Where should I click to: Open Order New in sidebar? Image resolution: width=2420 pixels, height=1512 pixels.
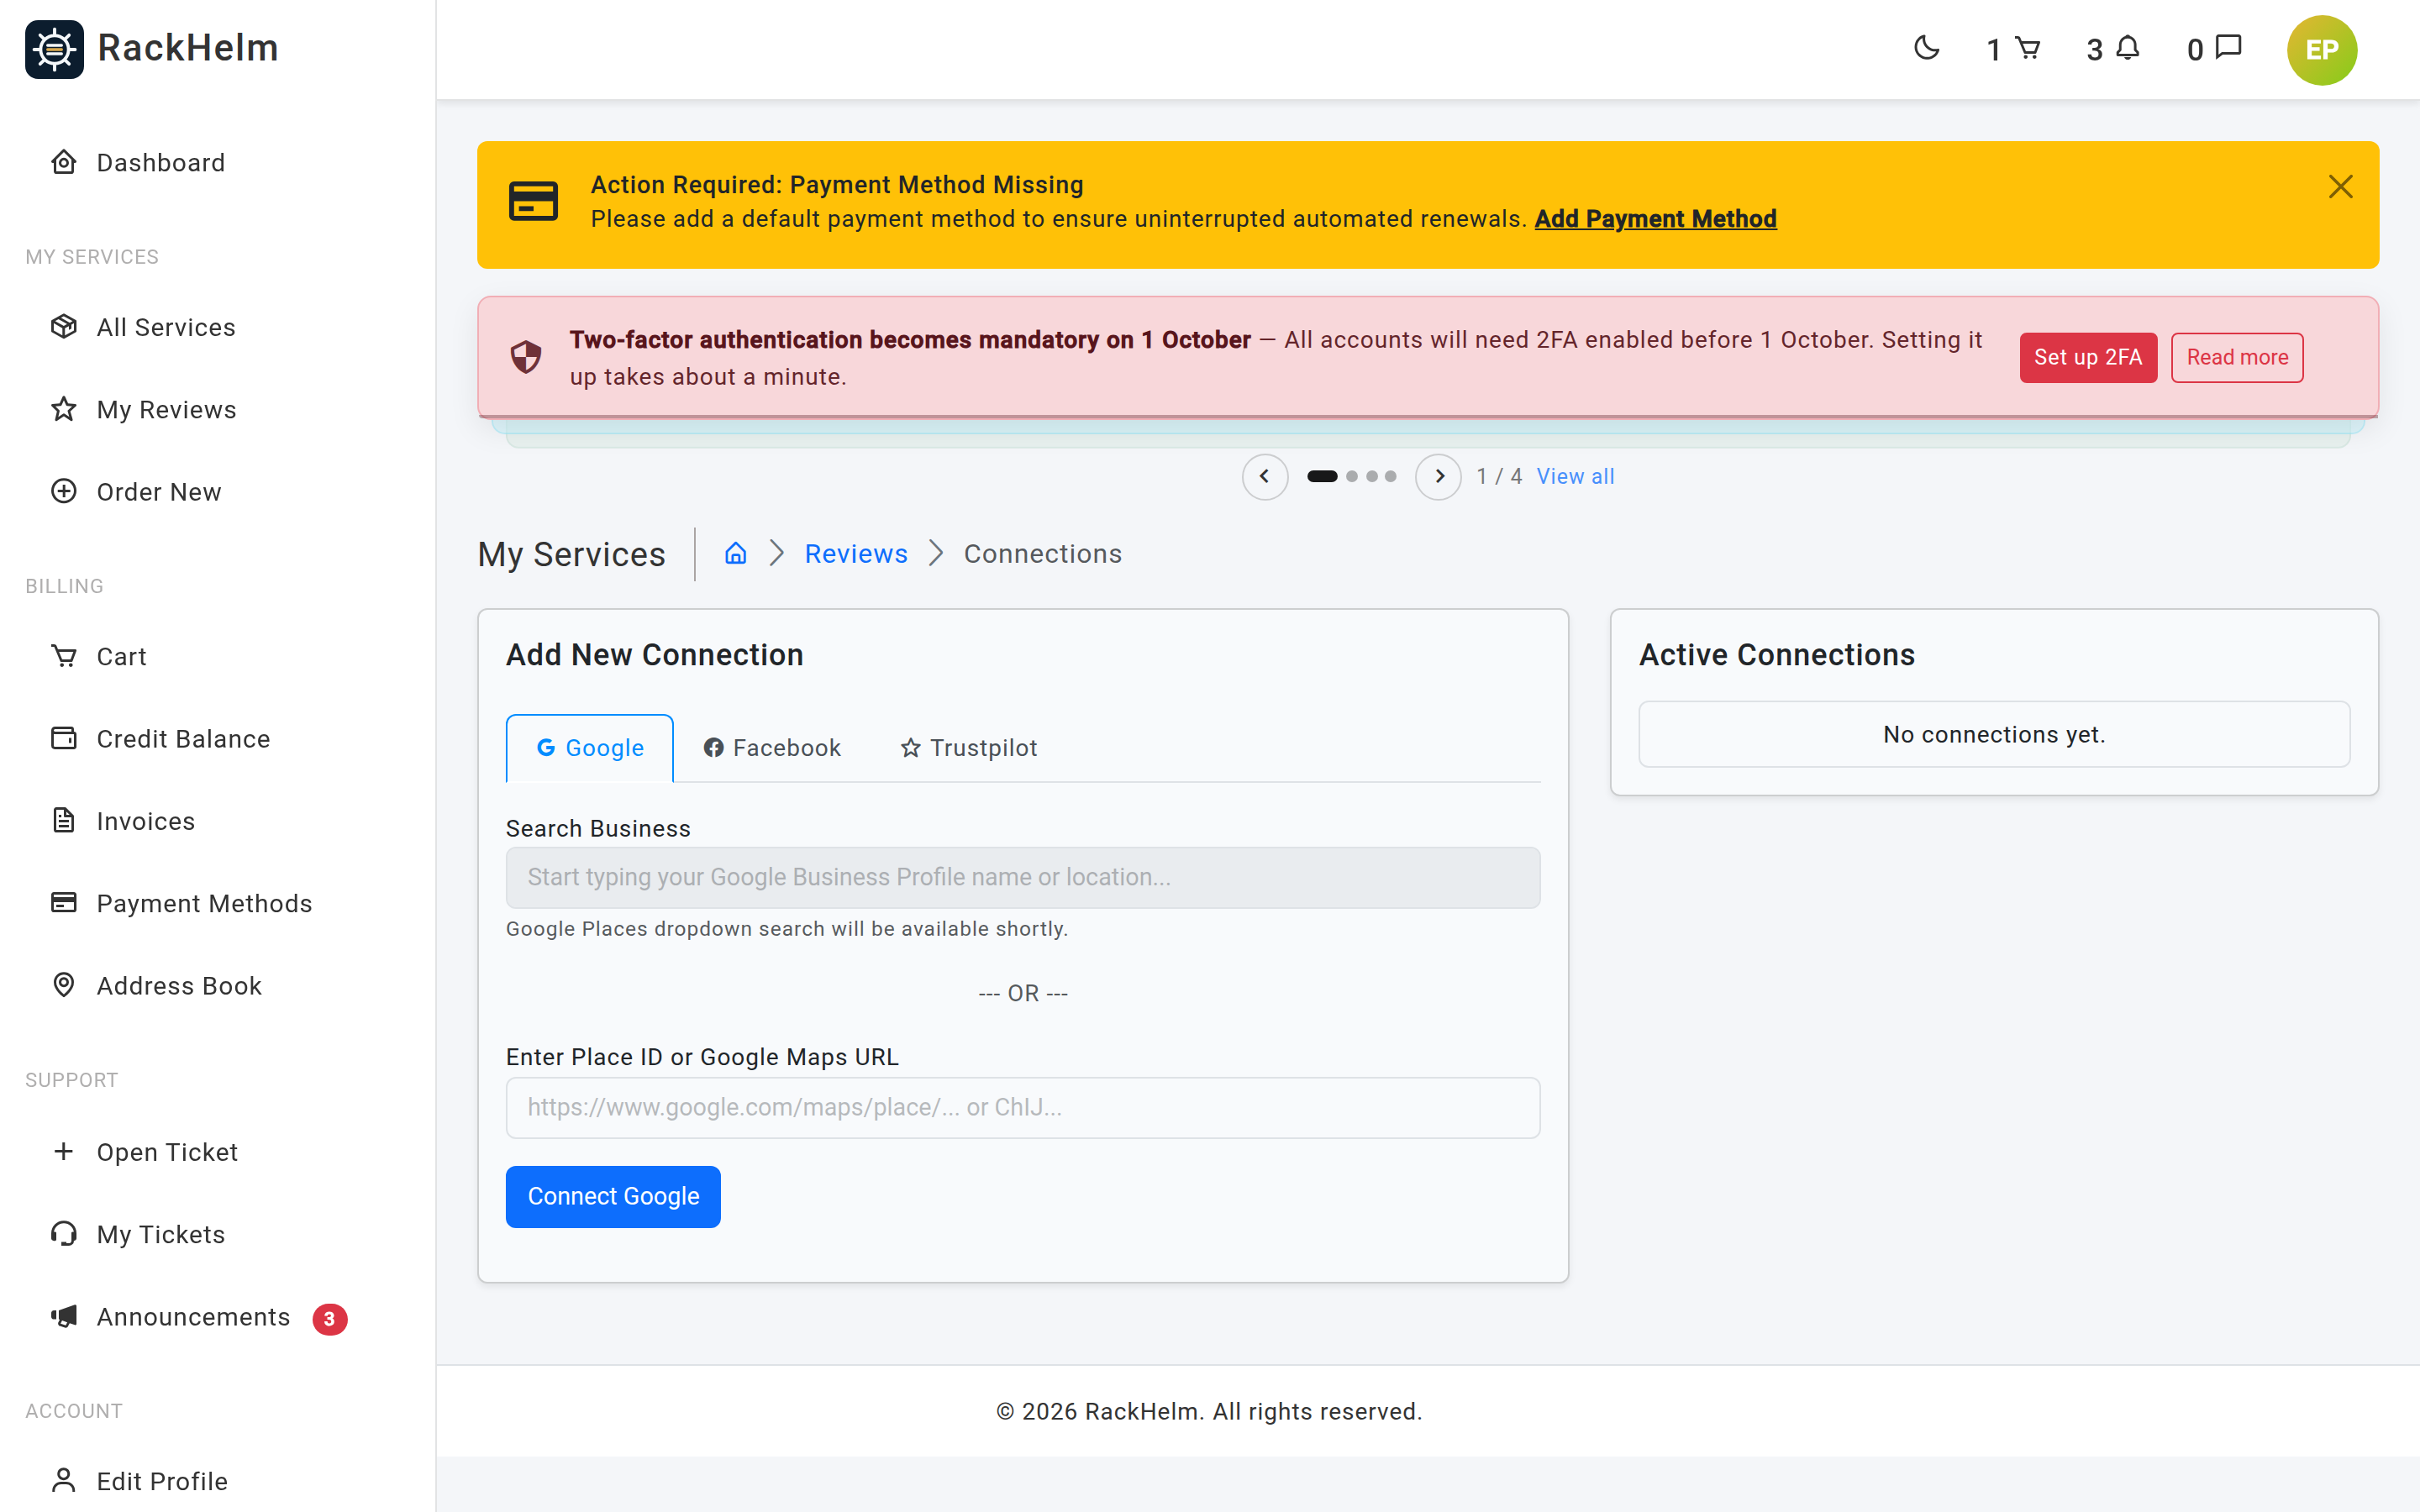point(158,491)
